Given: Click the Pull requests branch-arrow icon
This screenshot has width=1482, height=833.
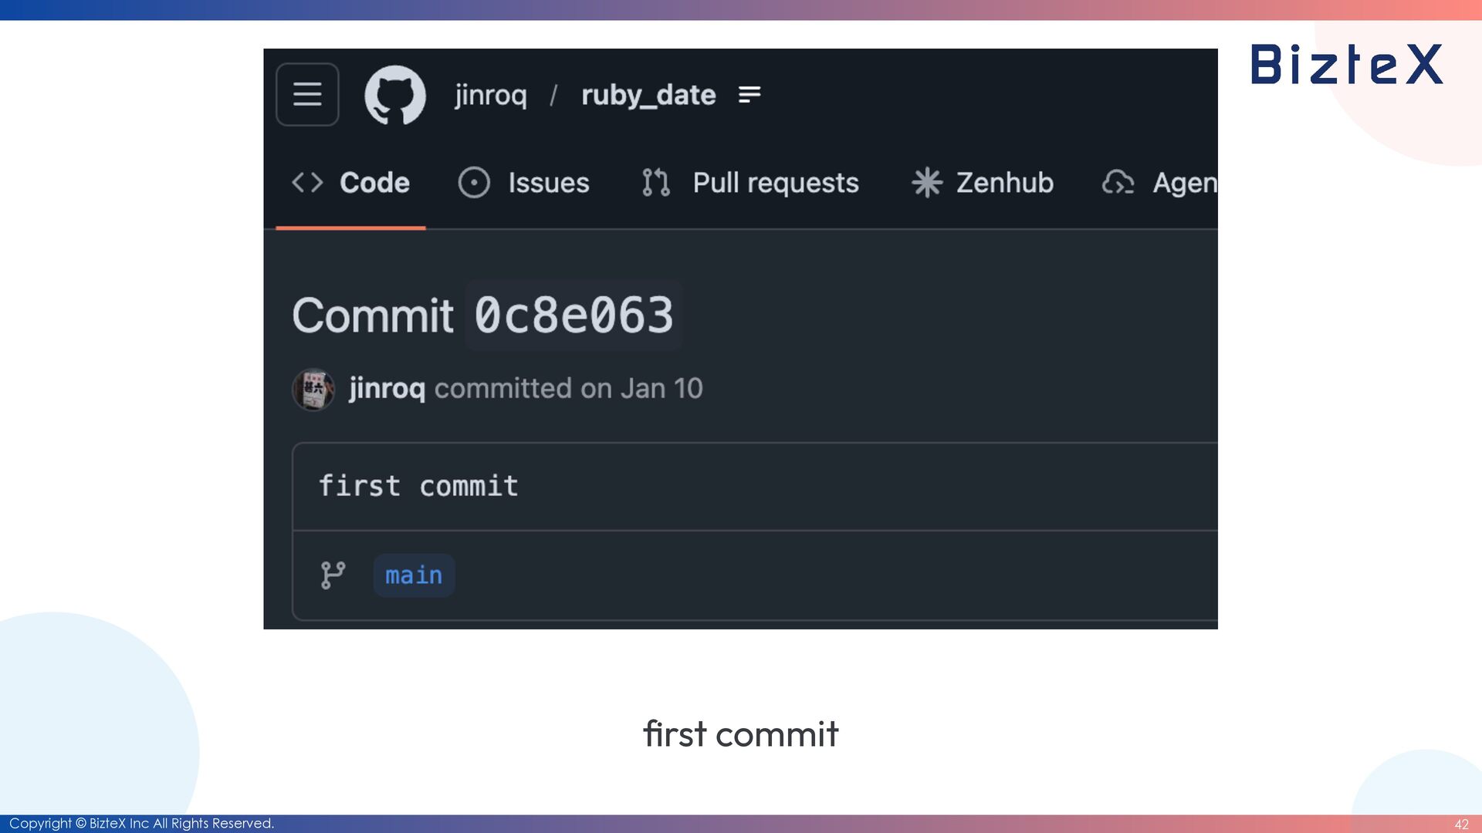Looking at the screenshot, I should tap(655, 183).
